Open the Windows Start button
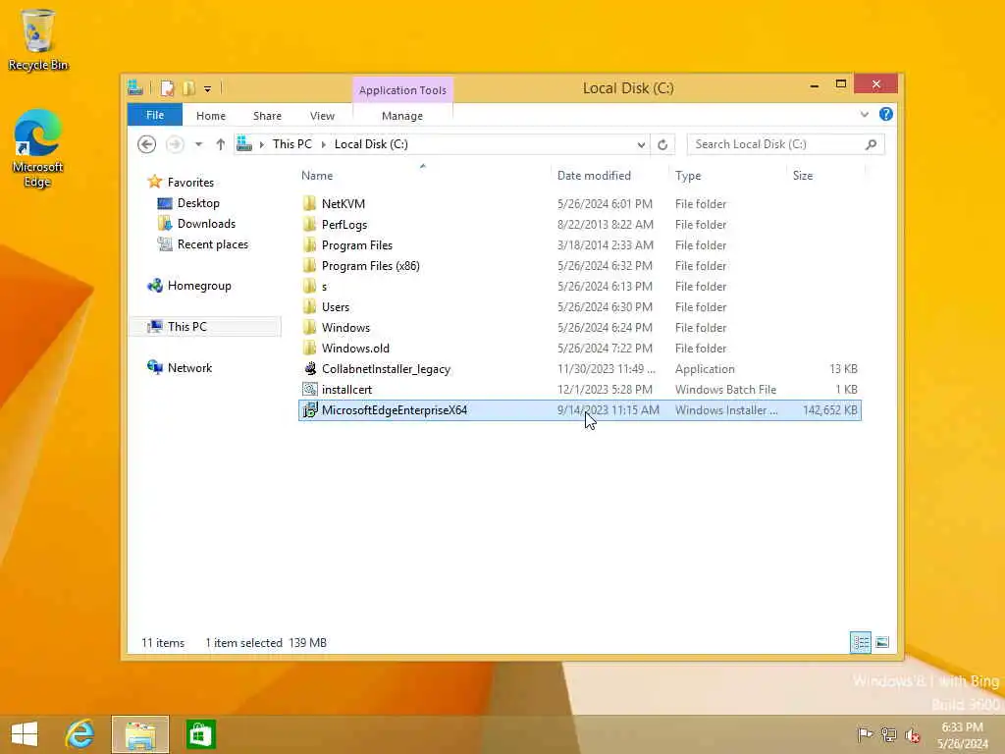Image resolution: width=1005 pixels, height=754 pixels. point(25,734)
